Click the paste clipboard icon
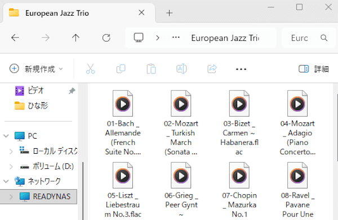The width and height of the screenshot is (338, 220). click(x=151, y=68)
